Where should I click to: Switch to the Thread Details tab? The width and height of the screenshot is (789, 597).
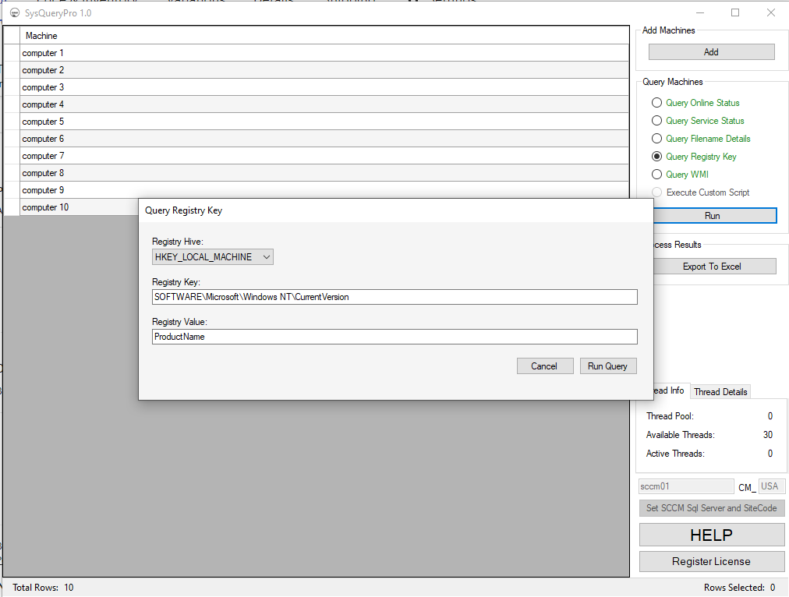[720, 391]
